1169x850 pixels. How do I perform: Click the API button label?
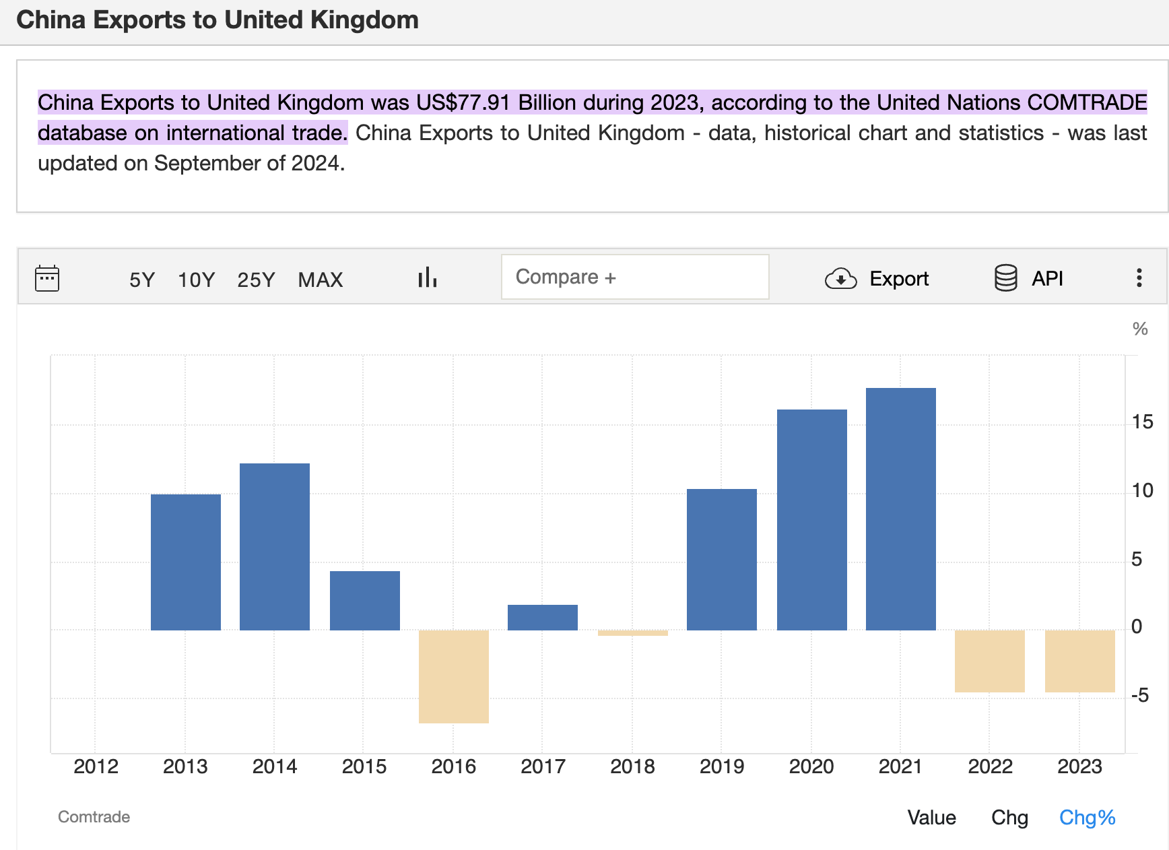coord(1047,278)
